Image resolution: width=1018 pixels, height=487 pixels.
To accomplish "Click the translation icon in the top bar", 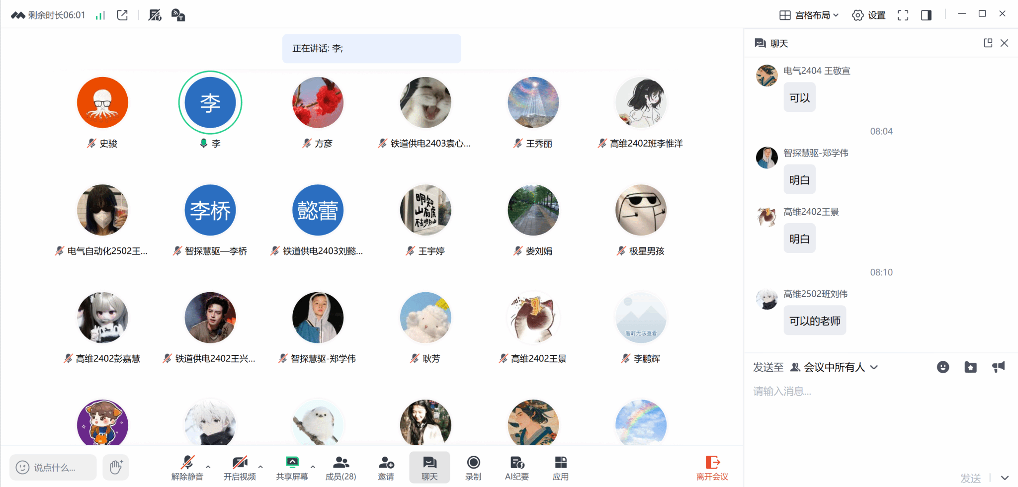I will pyautogui.click(x=178, y=15).
